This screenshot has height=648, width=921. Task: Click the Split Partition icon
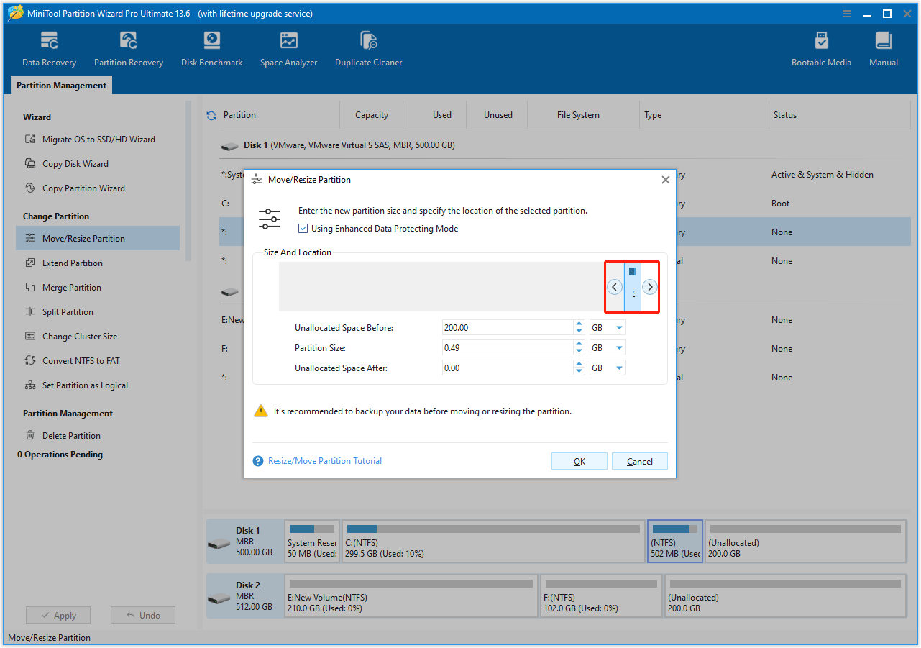(x=30, y=312)
